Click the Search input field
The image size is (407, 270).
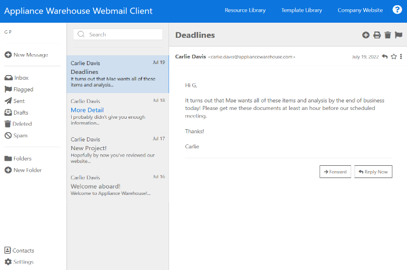pyautogui.click(x=118, y=34)
